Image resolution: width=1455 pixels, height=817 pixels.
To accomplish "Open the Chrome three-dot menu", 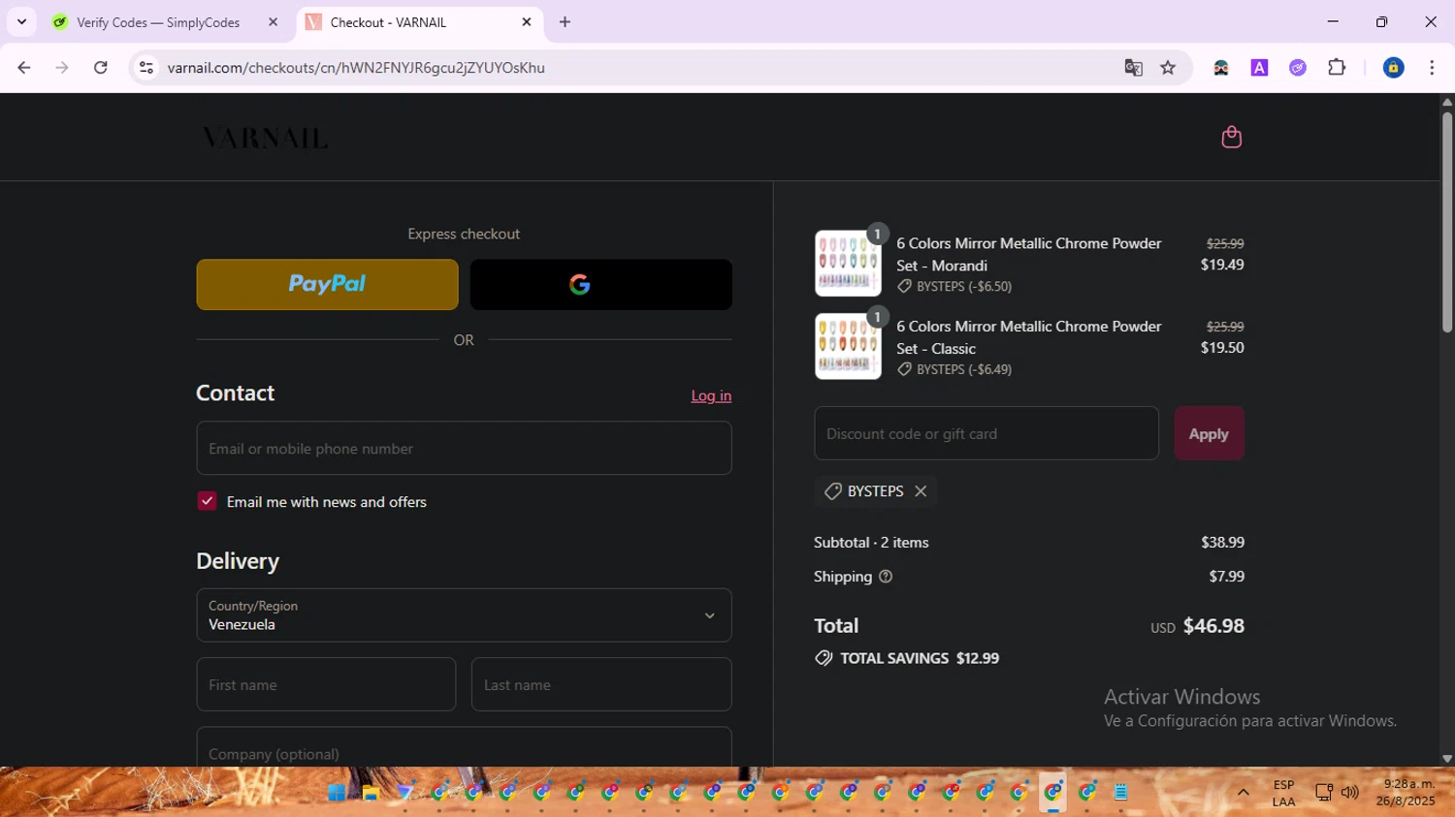I will pos(1432,68).
